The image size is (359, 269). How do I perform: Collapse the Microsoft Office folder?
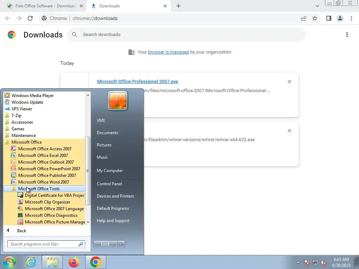45,142
